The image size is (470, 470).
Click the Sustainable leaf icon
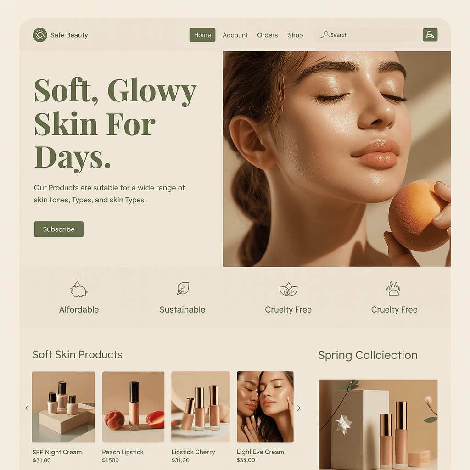pyautogui.click(x=183, y=288)
